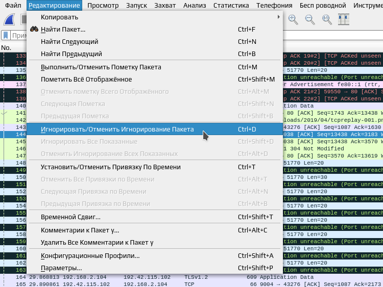
Task: Open Конфигурационные Профили...
Action: click(x=155, y=256)
